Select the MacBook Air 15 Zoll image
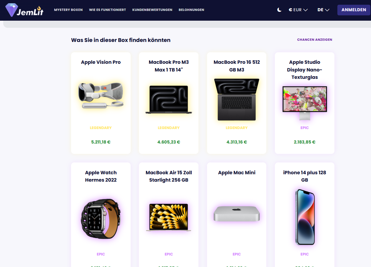Viewport: 371px width, 267px height. pos(169,217)
